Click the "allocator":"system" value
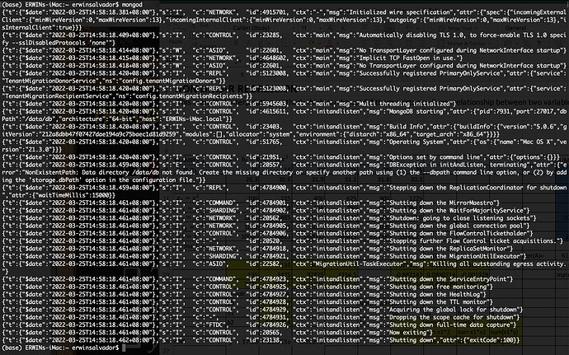This screenshot has width=569, height=355. pos(259,133)
